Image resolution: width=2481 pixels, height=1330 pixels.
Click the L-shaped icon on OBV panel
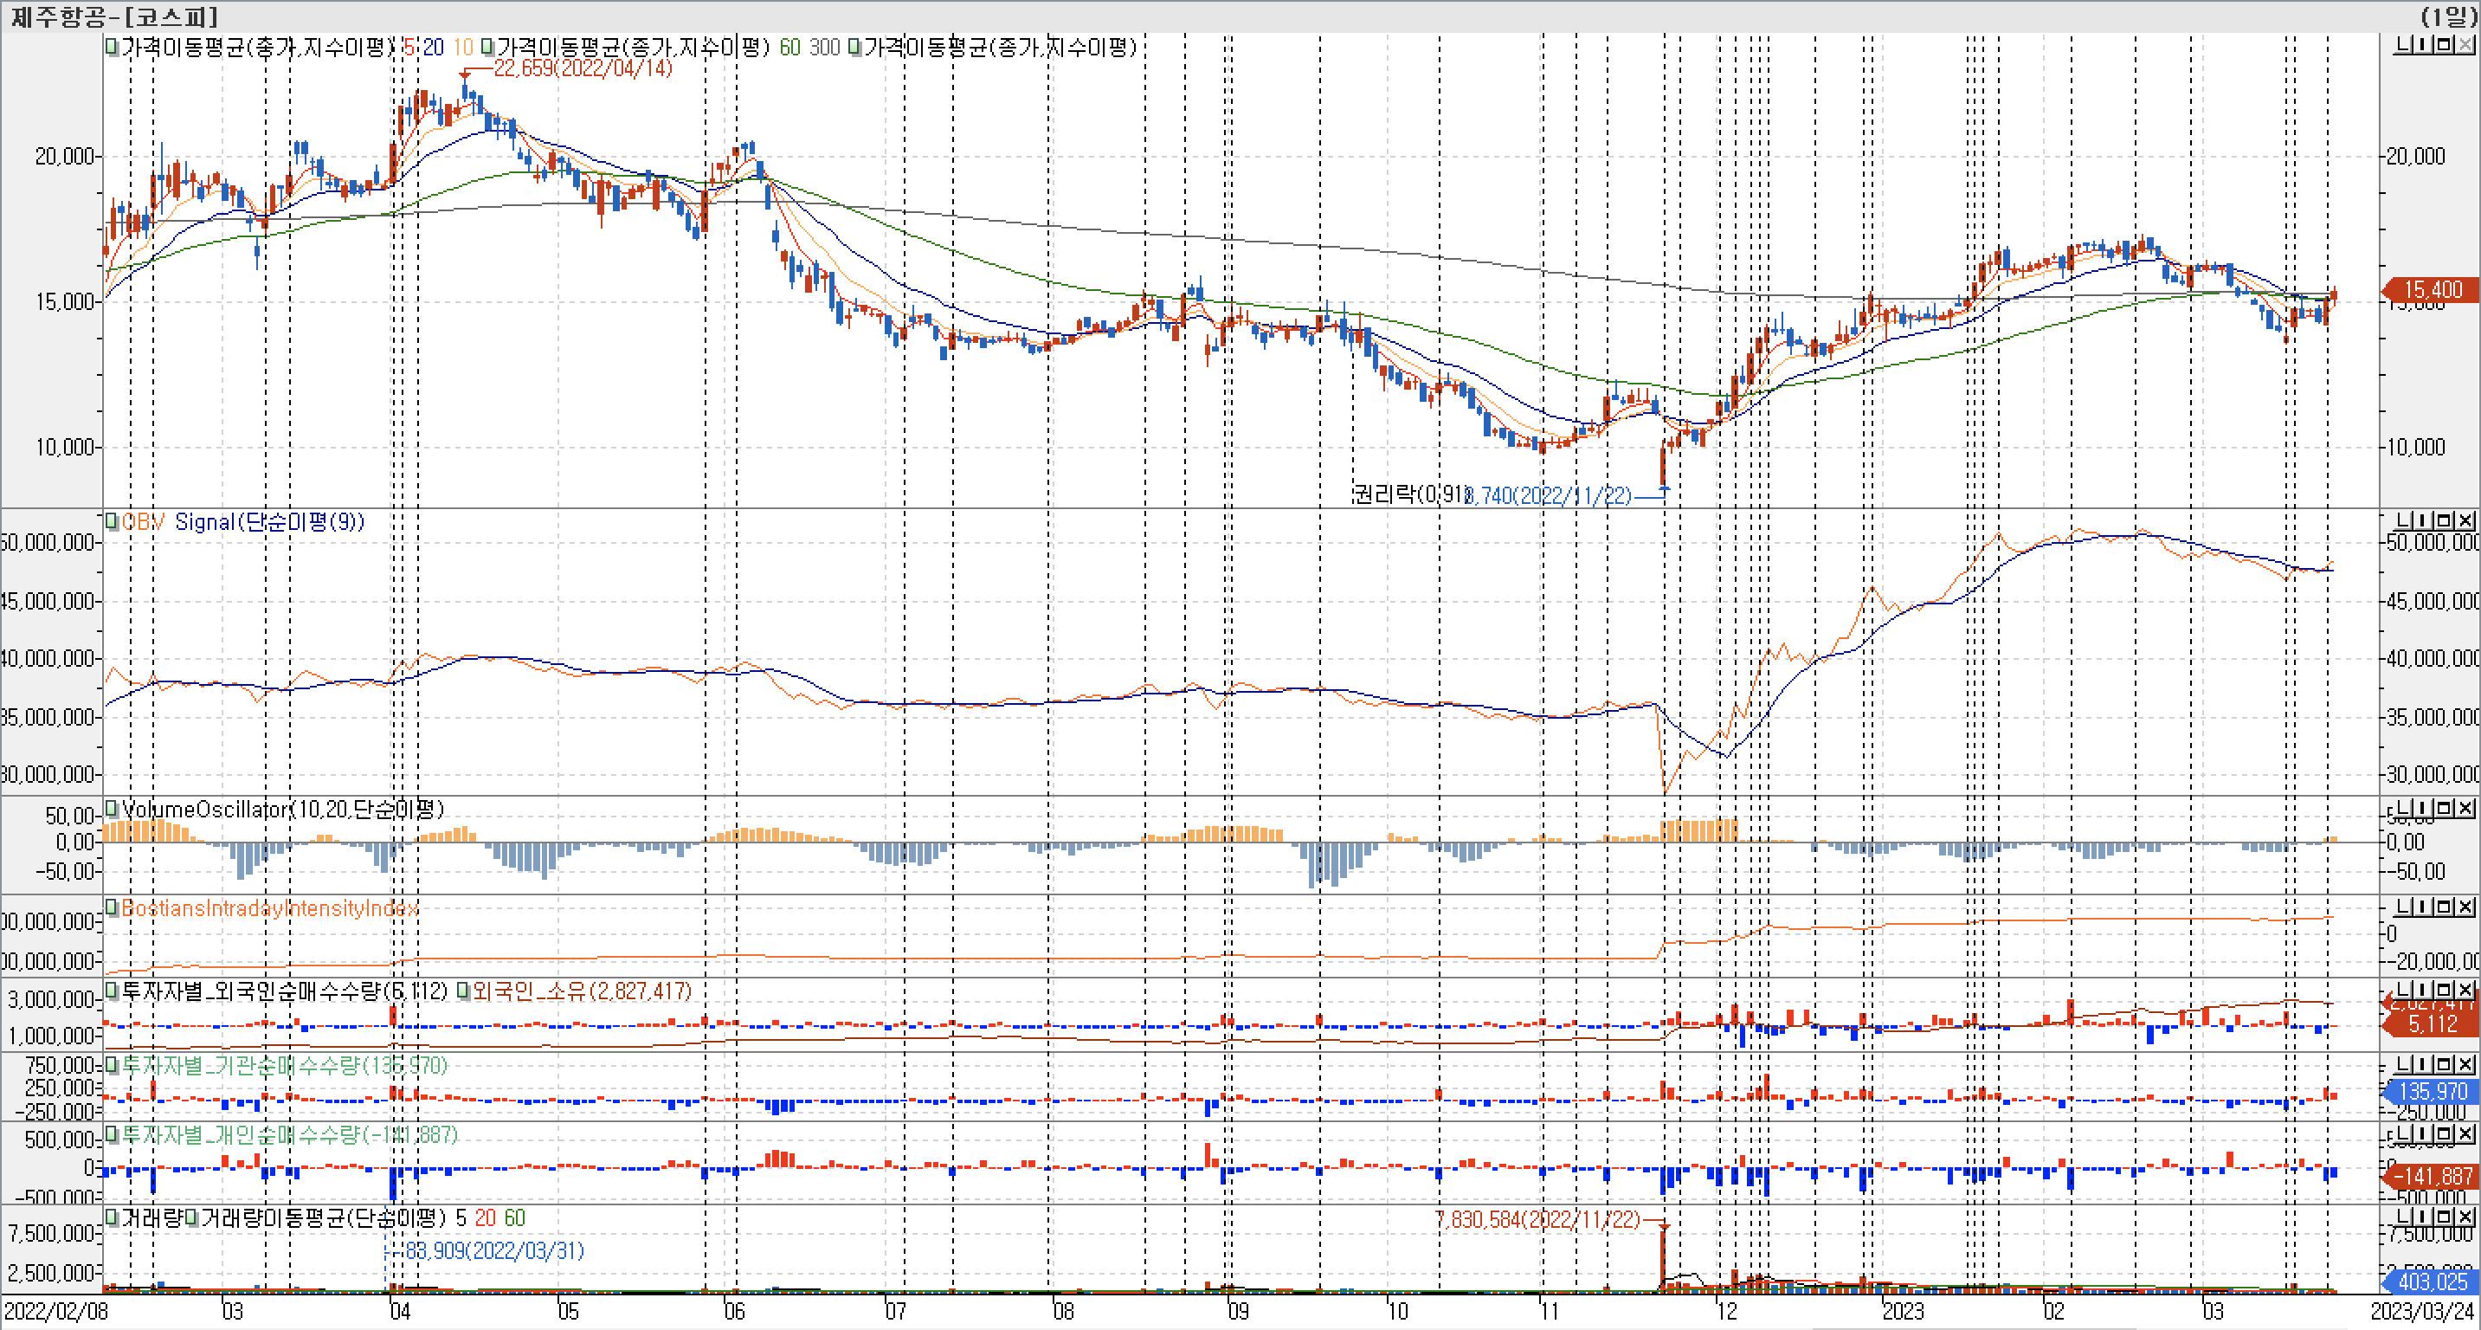click(x=2404, y=520)
